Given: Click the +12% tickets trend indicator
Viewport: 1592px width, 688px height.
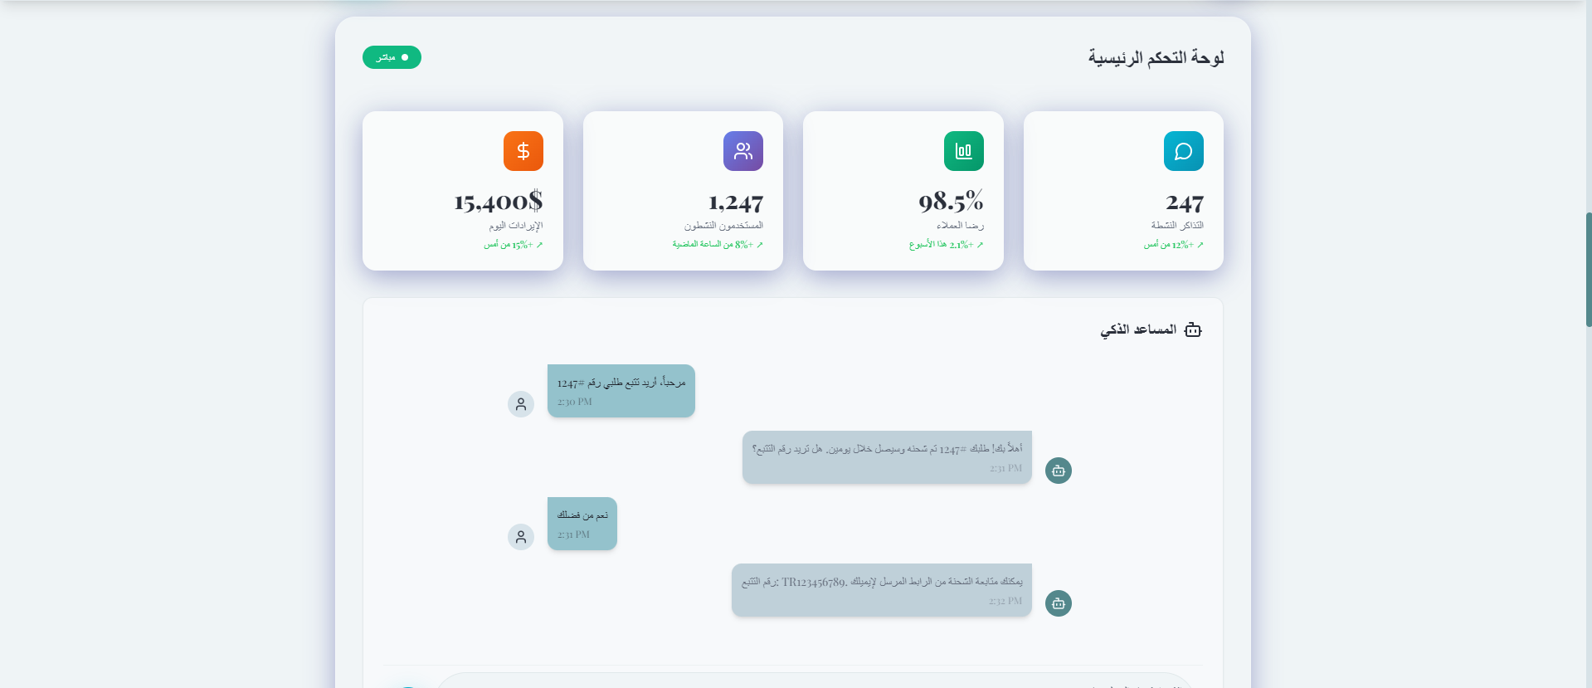Looking at the screenshot, I should (x=1173, y=245).
